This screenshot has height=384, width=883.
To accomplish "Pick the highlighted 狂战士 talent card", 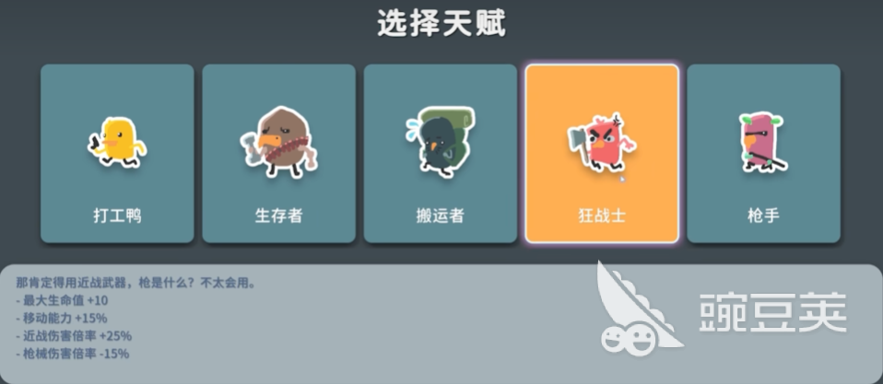I will (x=602, y=154).
